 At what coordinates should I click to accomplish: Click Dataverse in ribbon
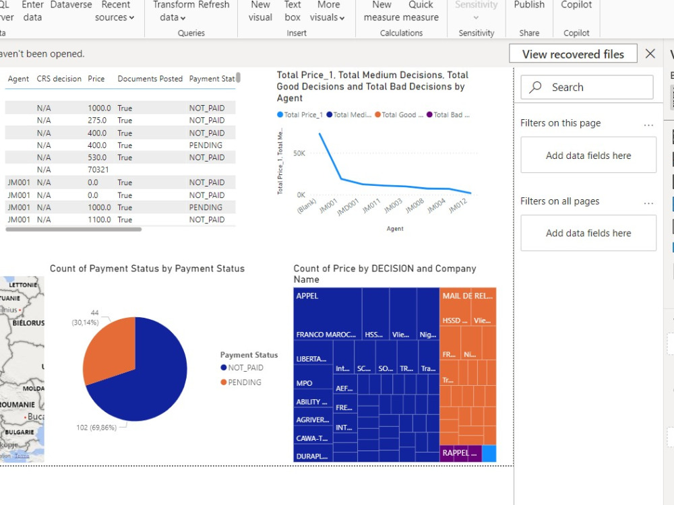71,5
